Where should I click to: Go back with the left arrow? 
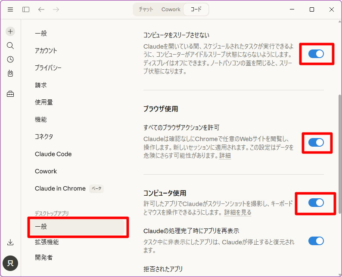pyautogui.click(x=41, y=9)
